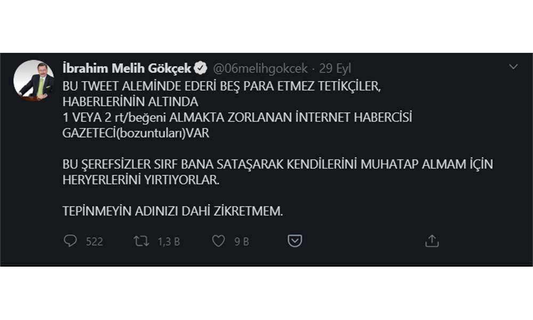This screenshot has height=320, width=533.
Task: Like the tweet with the heart icon
Action: tap(219, 241)
